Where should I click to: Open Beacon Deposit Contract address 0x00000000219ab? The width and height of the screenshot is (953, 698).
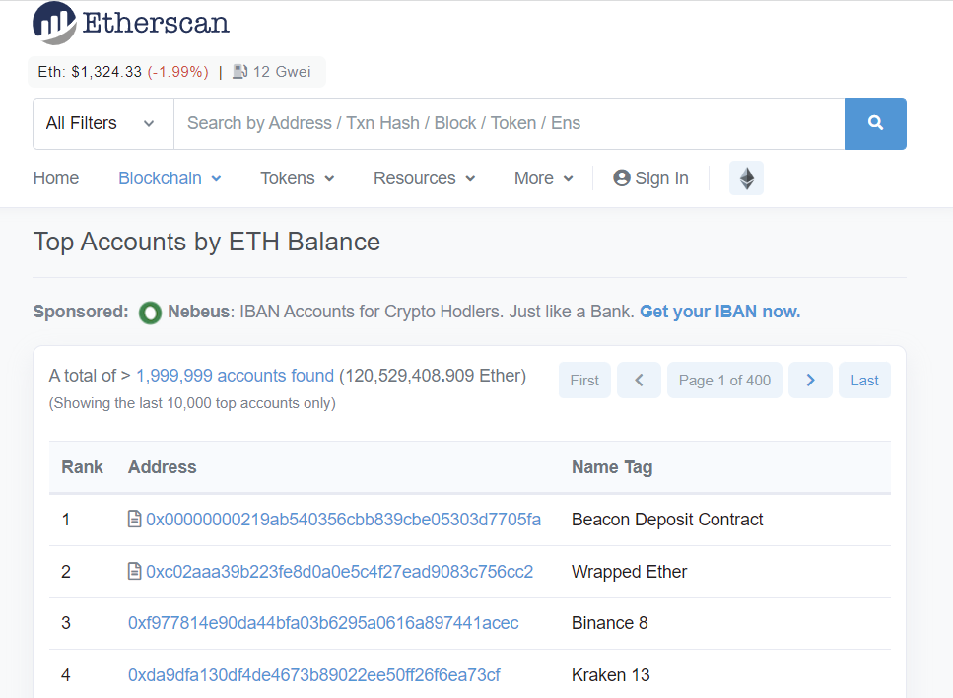(343, 520)
